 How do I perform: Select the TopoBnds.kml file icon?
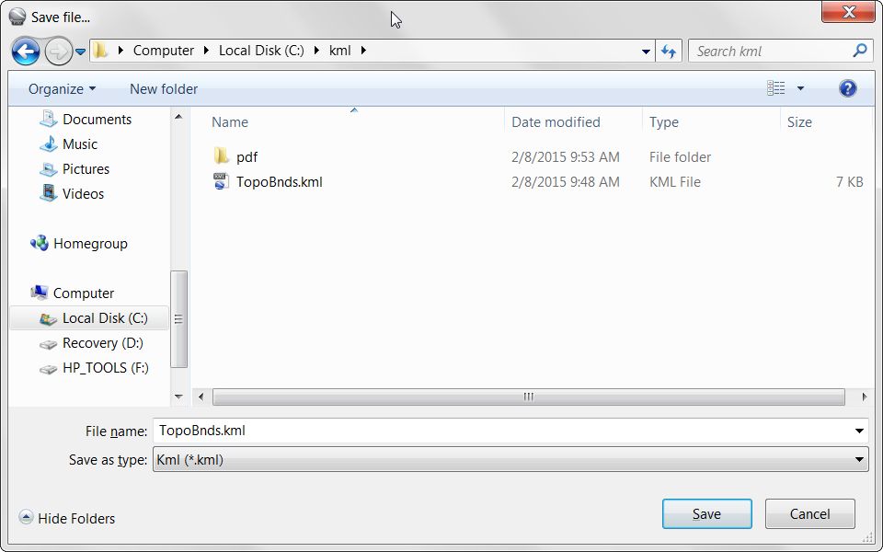coord(221,181)
